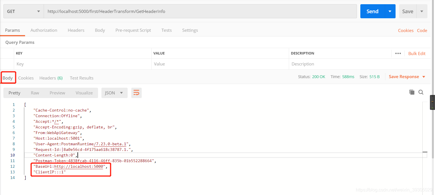Copy the response with the copy icon
Image resolution: width=435 pixels, height=195 pixels.
[412, 92]
